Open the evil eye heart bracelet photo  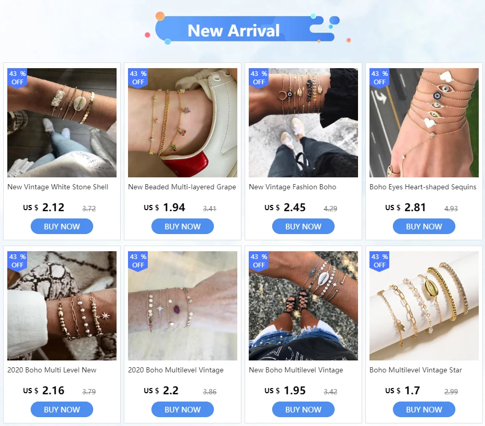click(x=424, y=123)
